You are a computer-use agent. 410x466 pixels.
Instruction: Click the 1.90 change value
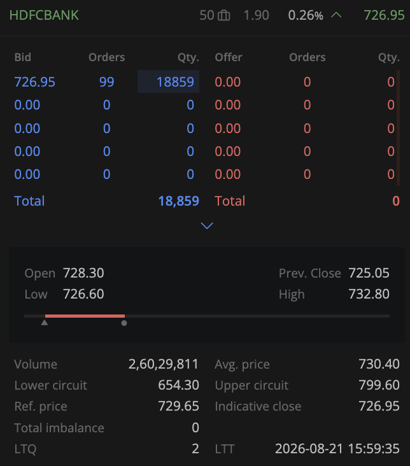coord(257,15)
